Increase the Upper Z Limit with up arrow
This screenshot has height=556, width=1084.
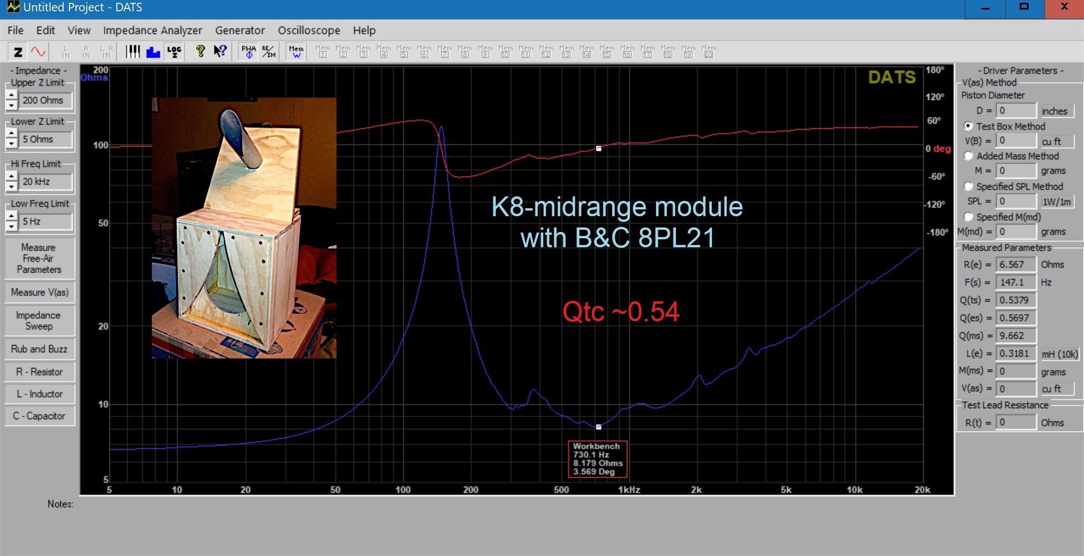[x=11, y=95]
